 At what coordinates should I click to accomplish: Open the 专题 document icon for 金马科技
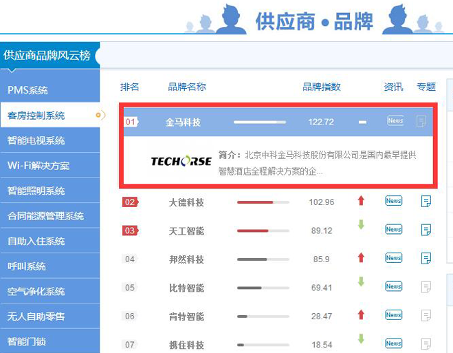point(421,121)
